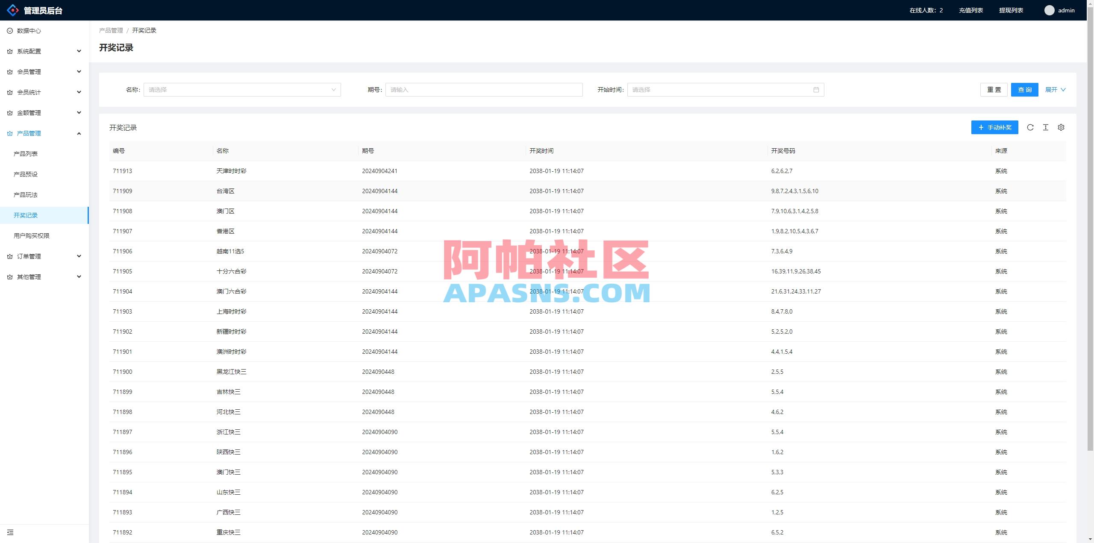Click the calendar icon in the 开始时间 field
This screenshot has width=1094, height=543.
(x=816, y=90)
